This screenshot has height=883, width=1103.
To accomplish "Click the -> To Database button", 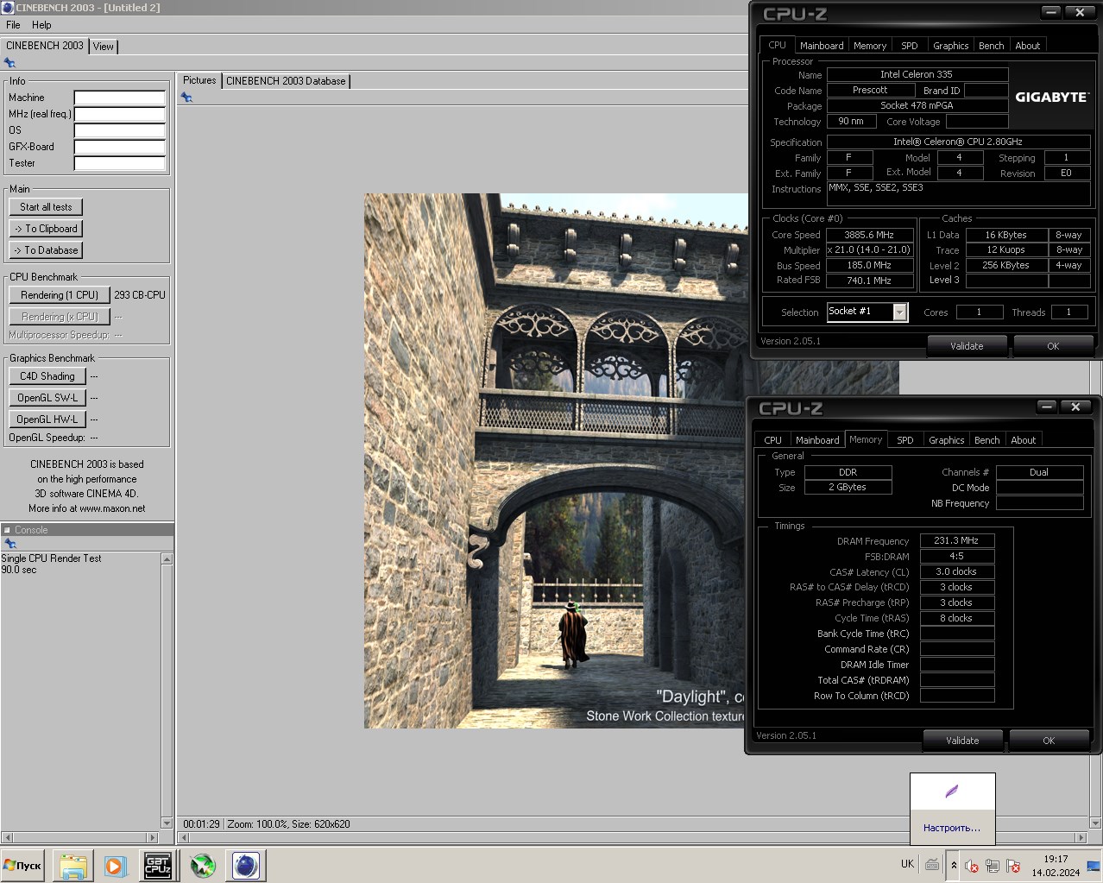I will coord(46,250).
